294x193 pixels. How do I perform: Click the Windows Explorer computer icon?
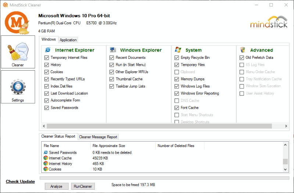(113, 50)
